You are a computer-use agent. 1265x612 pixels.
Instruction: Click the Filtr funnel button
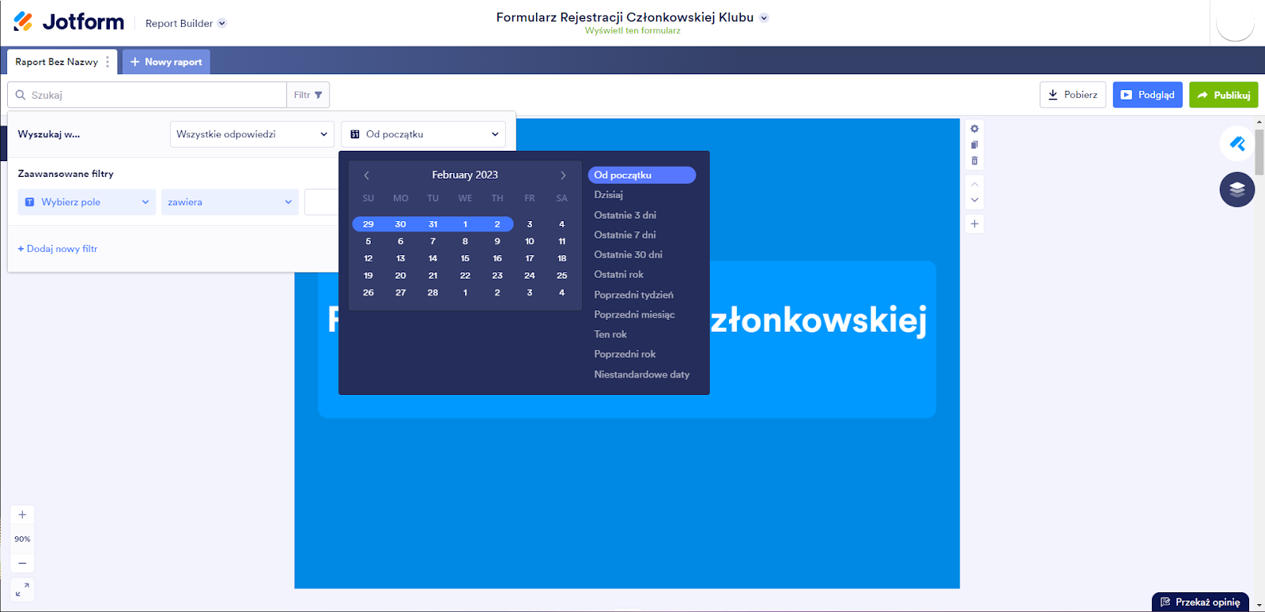coord(308,95)
